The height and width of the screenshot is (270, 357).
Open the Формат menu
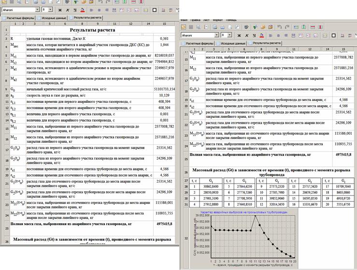click(x=218, y=20)
